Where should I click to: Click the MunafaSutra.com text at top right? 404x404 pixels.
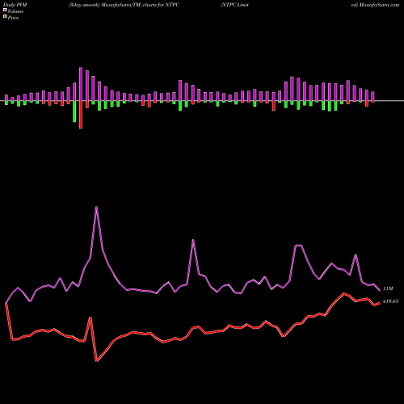coord(379,5)
